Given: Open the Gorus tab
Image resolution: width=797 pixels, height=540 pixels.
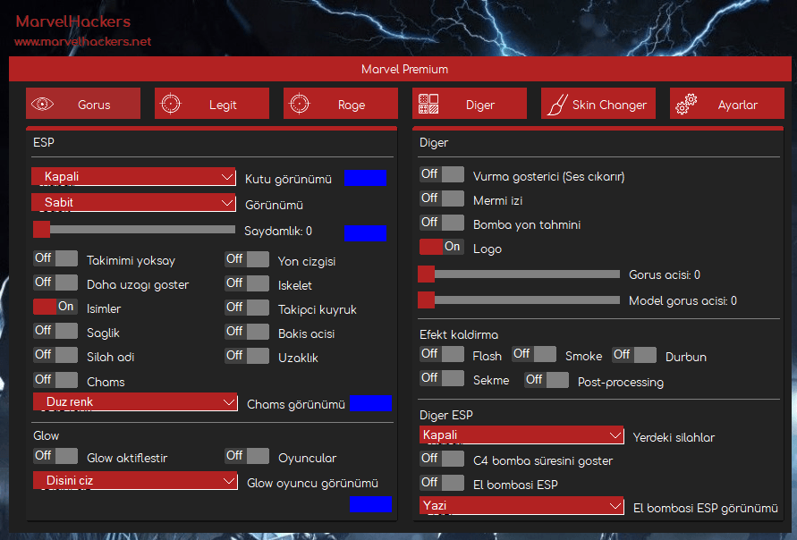Looking at the screenshot, I should tap(83, 103).
